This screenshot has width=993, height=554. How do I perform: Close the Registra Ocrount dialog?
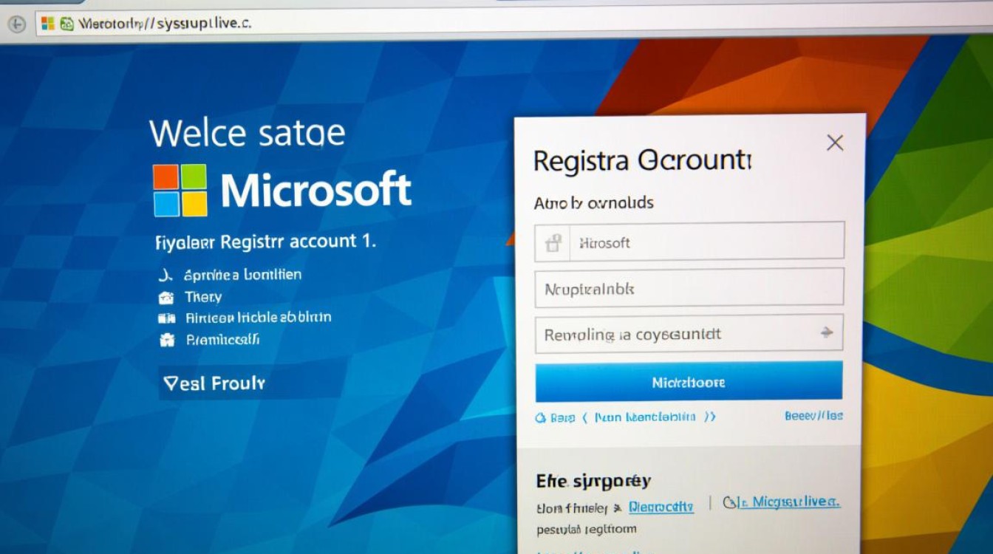point(835,143)
